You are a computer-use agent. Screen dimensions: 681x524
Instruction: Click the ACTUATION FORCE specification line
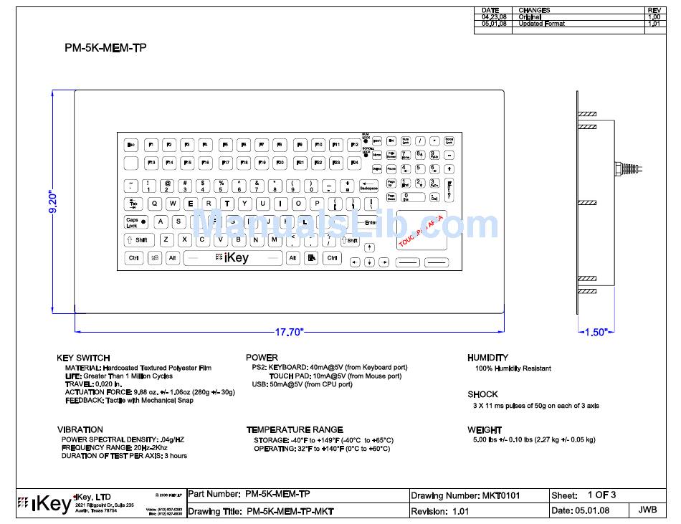[150, 392]
